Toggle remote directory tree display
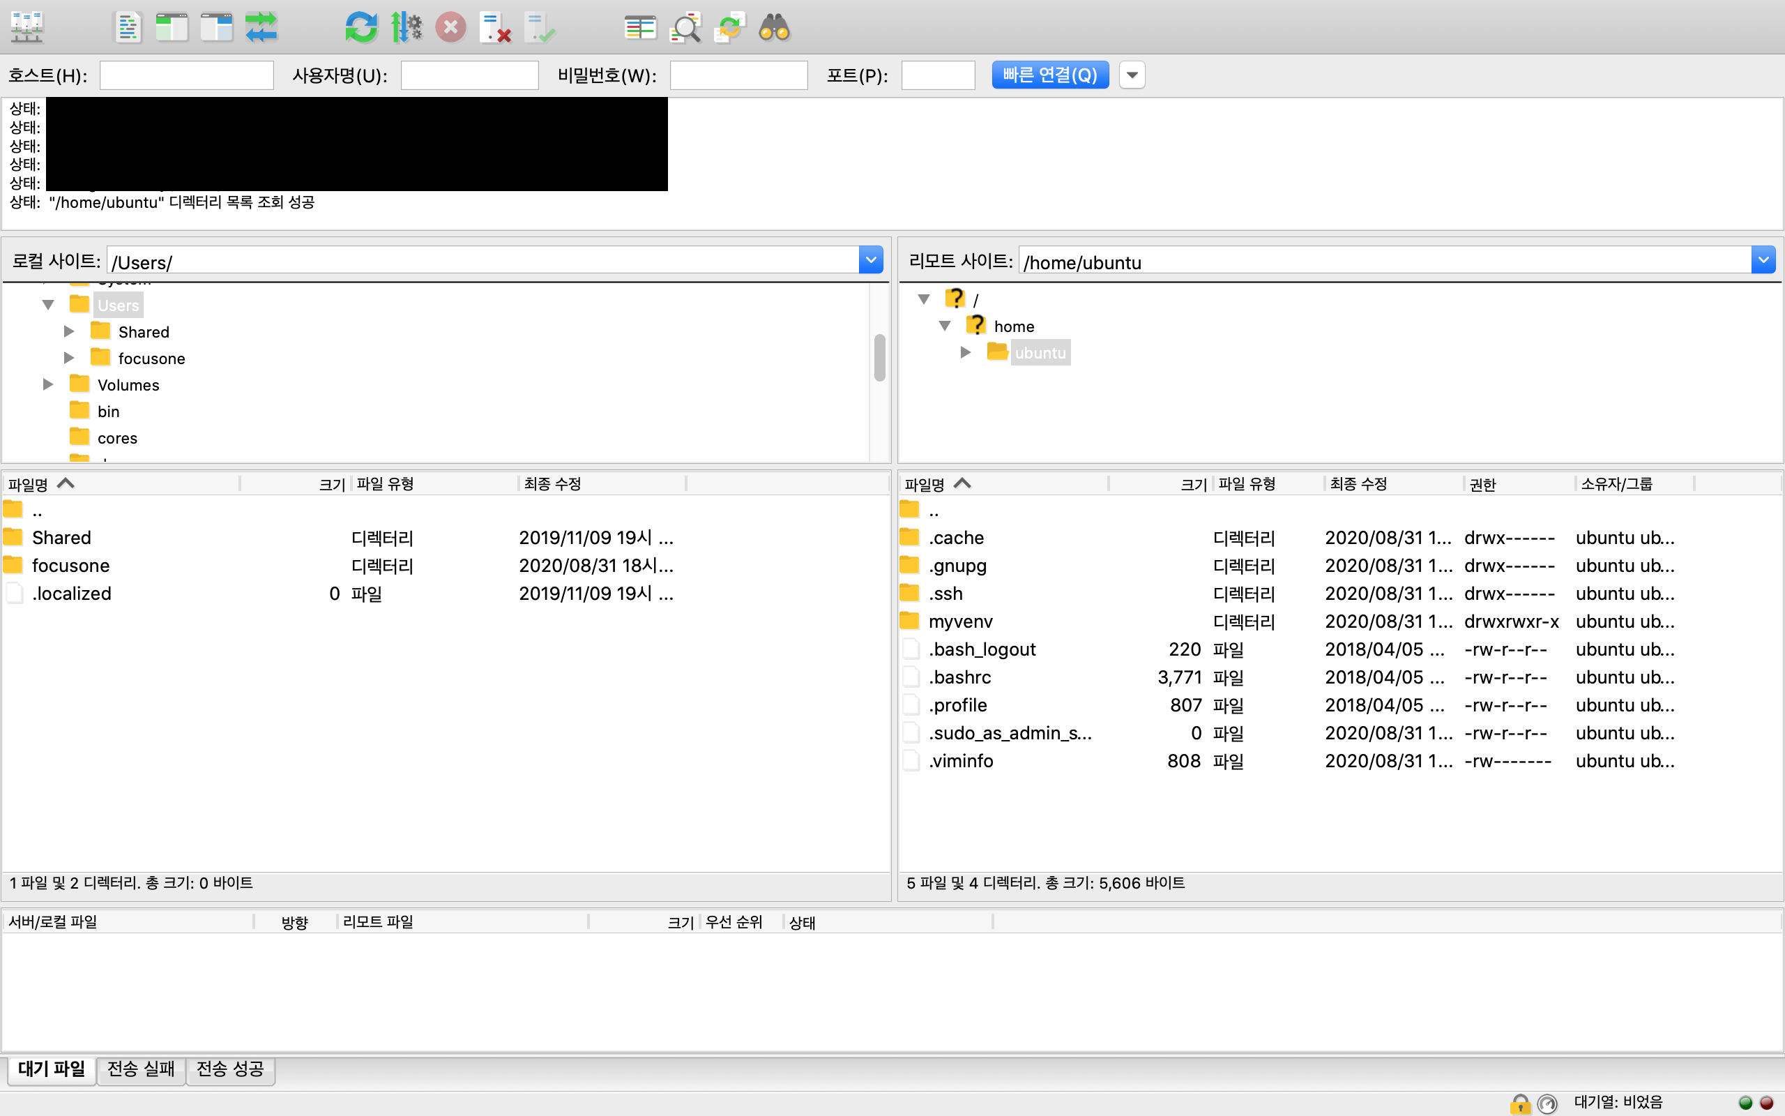Viewport: 1785px width, 1116px height. pos(217,27)
